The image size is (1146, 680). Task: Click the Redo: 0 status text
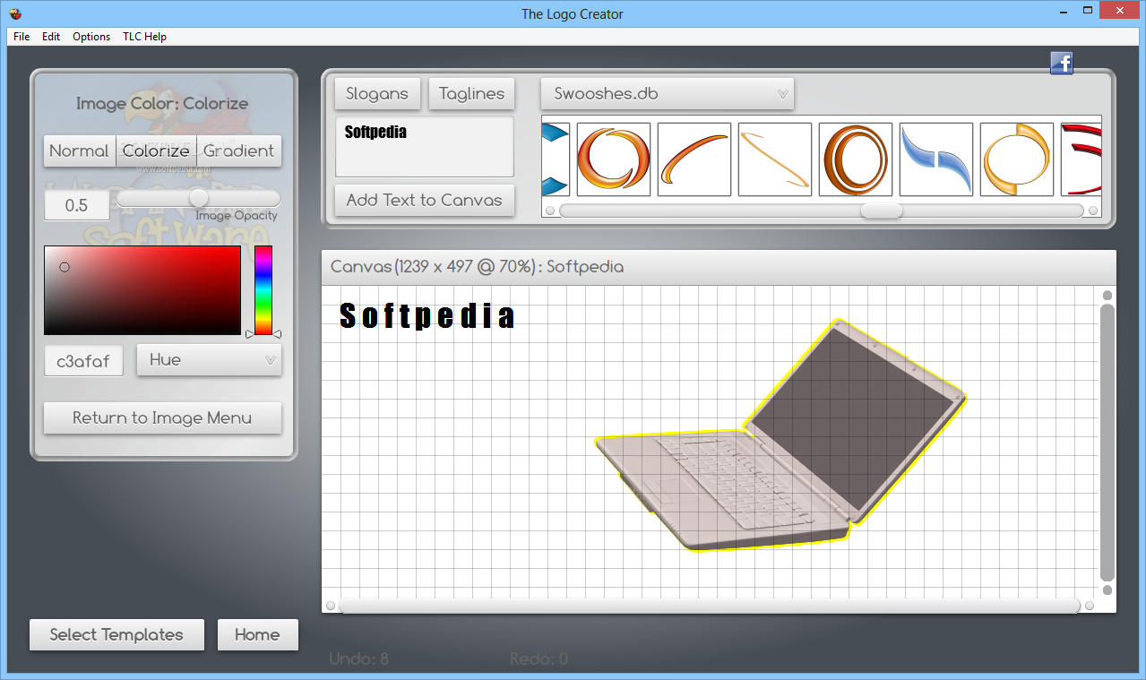(539, 659)
